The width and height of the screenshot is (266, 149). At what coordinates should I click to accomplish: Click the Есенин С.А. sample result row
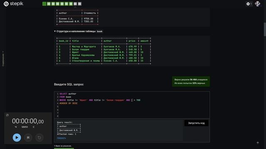tap(77, 19)
